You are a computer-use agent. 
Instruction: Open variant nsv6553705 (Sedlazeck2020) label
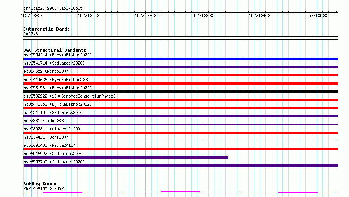point(54,162)
